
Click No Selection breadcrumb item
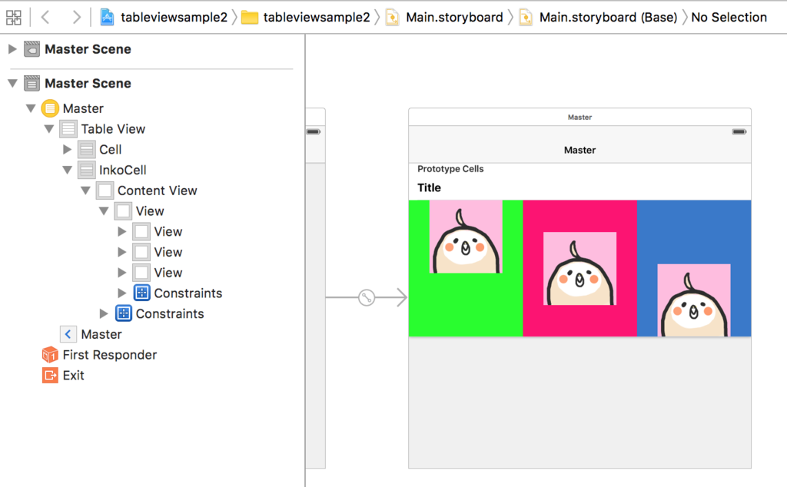tap(729, 18)
